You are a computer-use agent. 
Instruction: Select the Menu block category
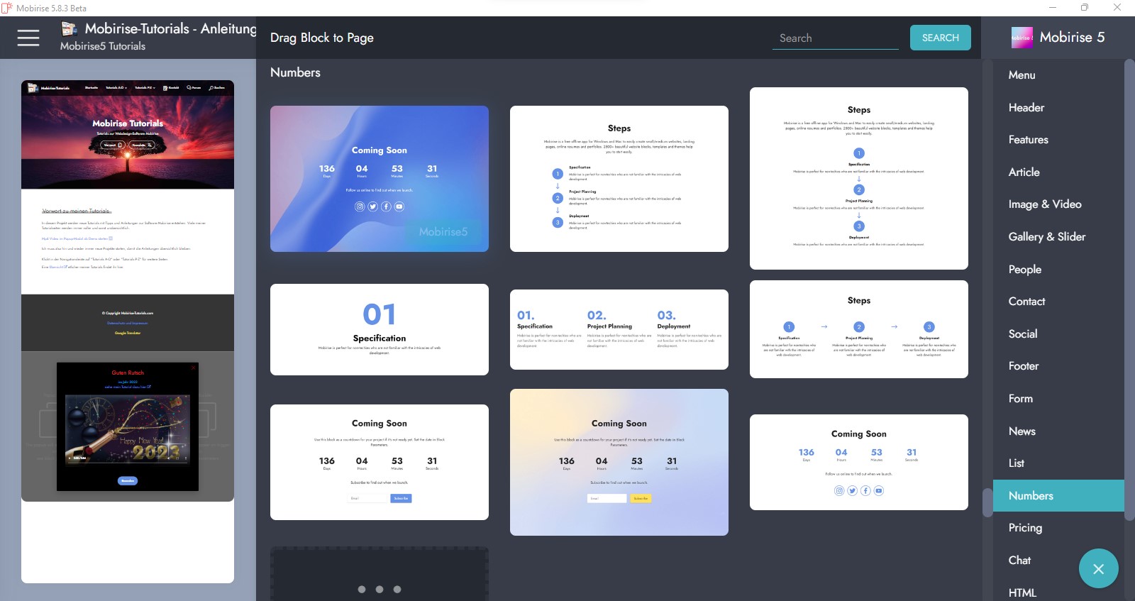point(1021,75)
